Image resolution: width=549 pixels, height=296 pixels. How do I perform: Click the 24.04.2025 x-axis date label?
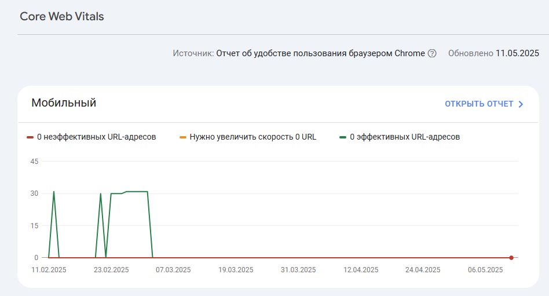(423, 270)
